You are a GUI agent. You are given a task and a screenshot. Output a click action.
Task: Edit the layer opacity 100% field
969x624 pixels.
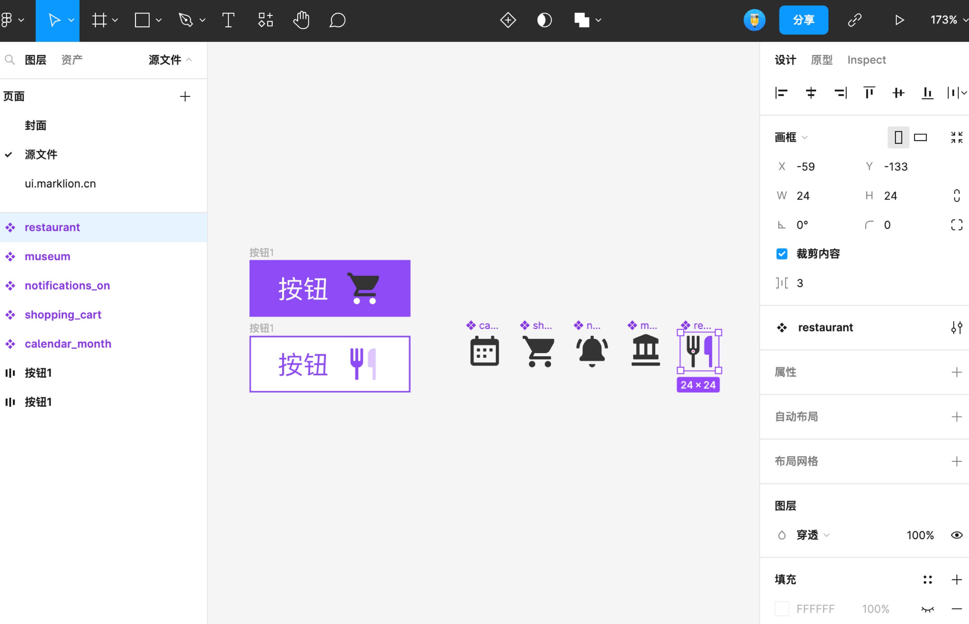pos(920,535)
